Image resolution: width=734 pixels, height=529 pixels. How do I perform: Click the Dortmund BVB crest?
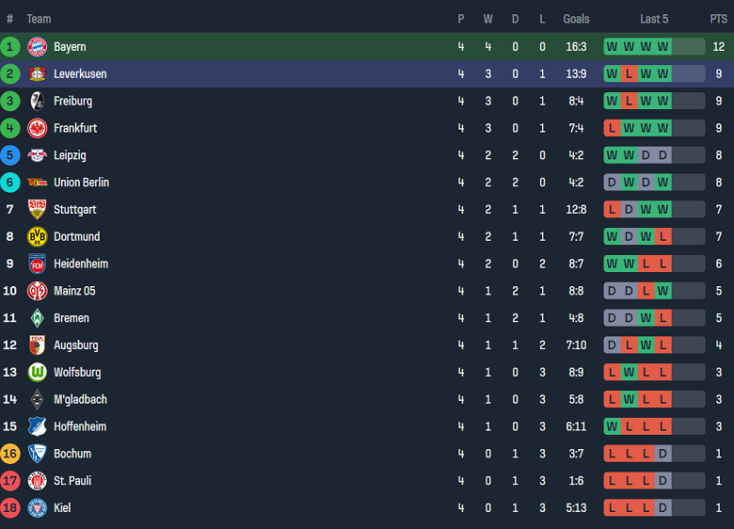pos(38,236)
